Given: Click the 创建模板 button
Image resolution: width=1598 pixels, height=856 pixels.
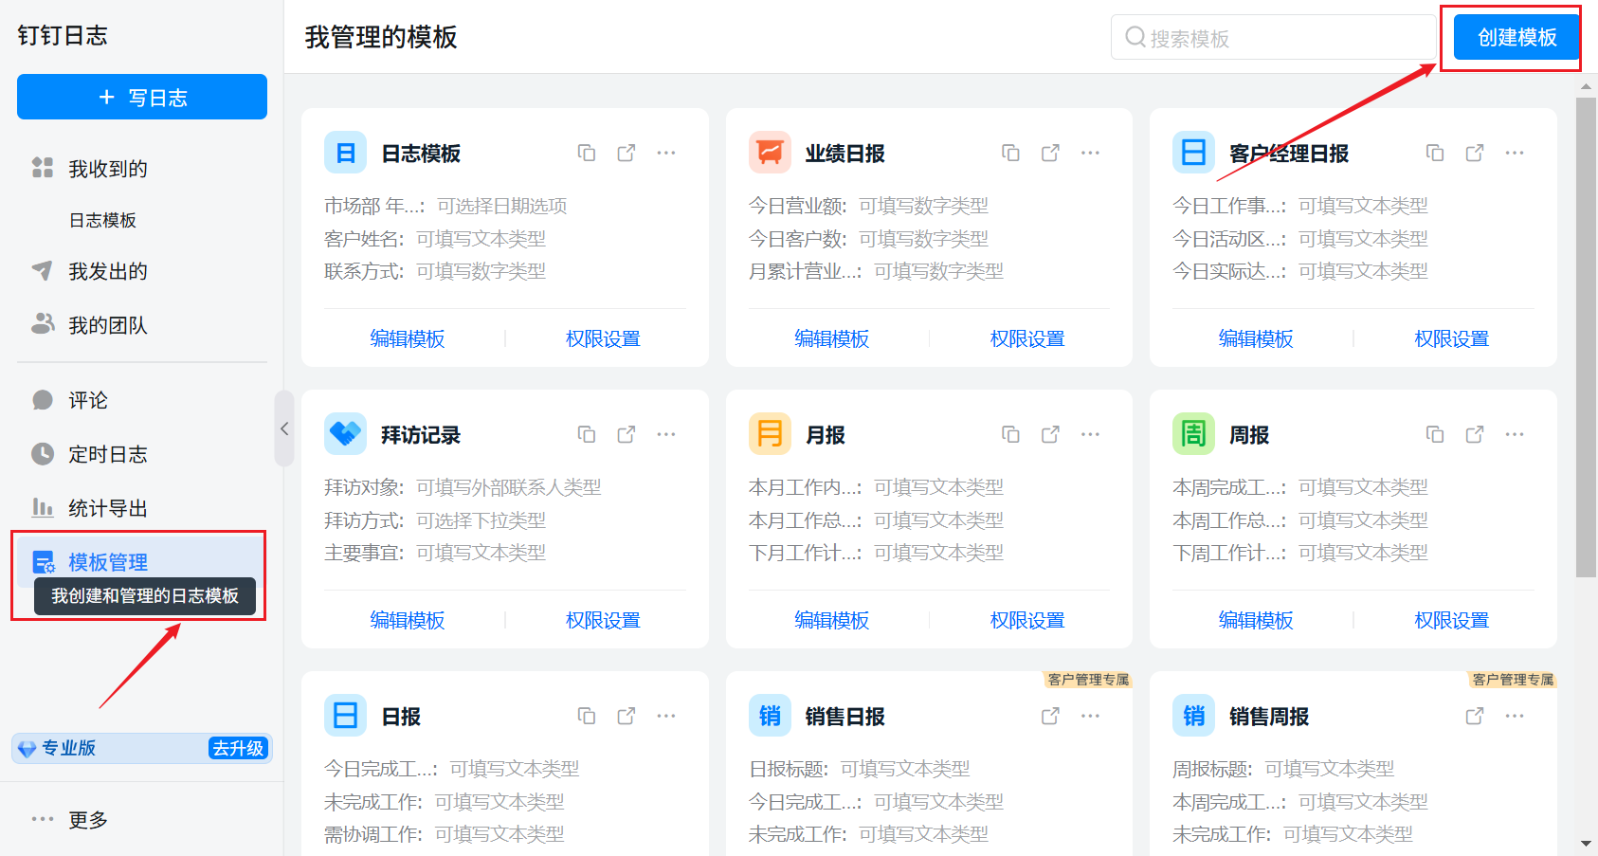Looking at the screenshot, I should (x=1516, y=37).
